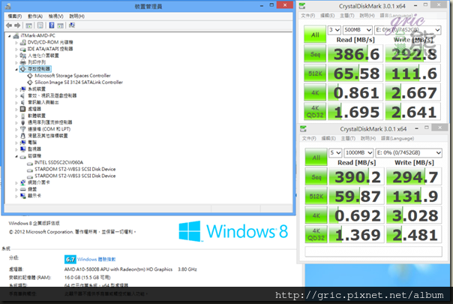Image resolution: width=453 pixels, height=304 pixels.
Task: Click 512K button in lower CrystalDiskMark window
Action: pos(316,196)
